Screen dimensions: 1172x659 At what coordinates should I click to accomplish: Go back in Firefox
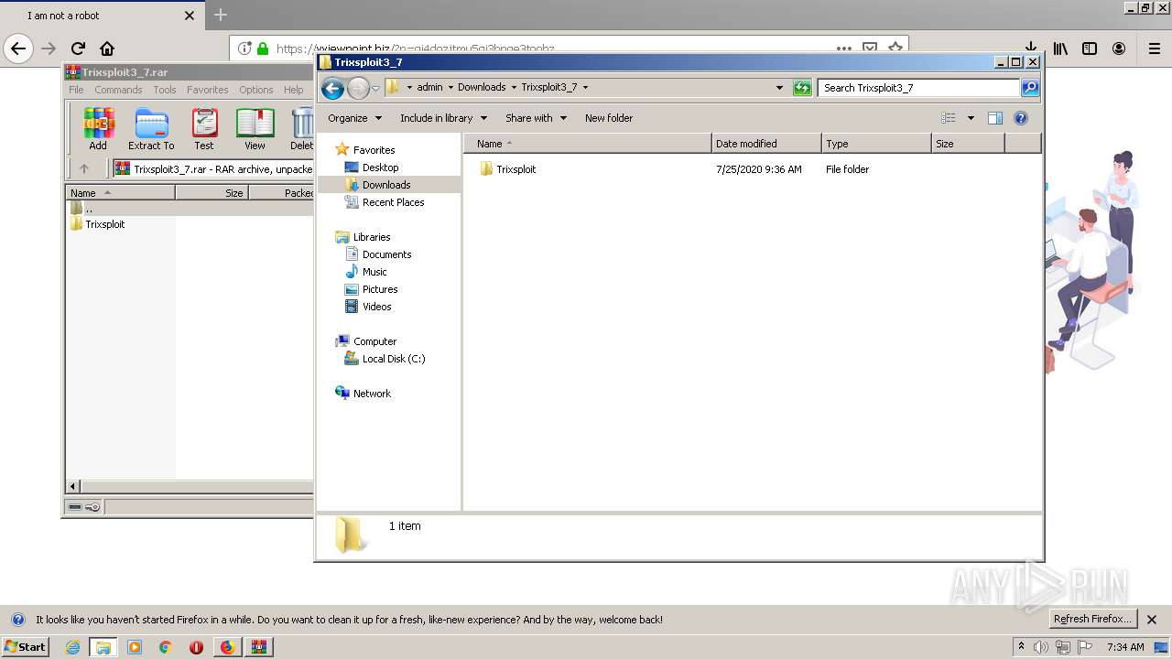click(x=18, y=49)
